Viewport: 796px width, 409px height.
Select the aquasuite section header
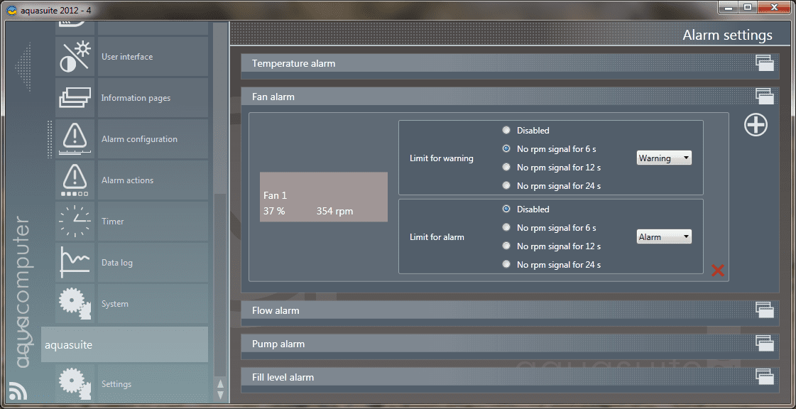[x=124, y=344]
